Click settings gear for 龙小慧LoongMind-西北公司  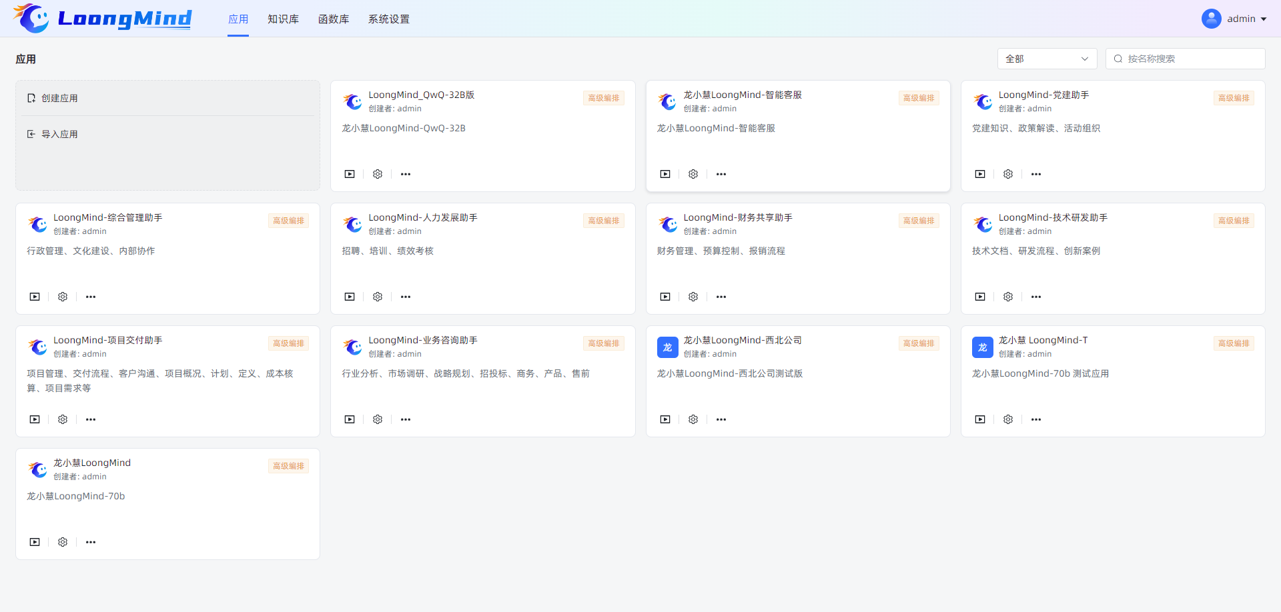[693, 419]
